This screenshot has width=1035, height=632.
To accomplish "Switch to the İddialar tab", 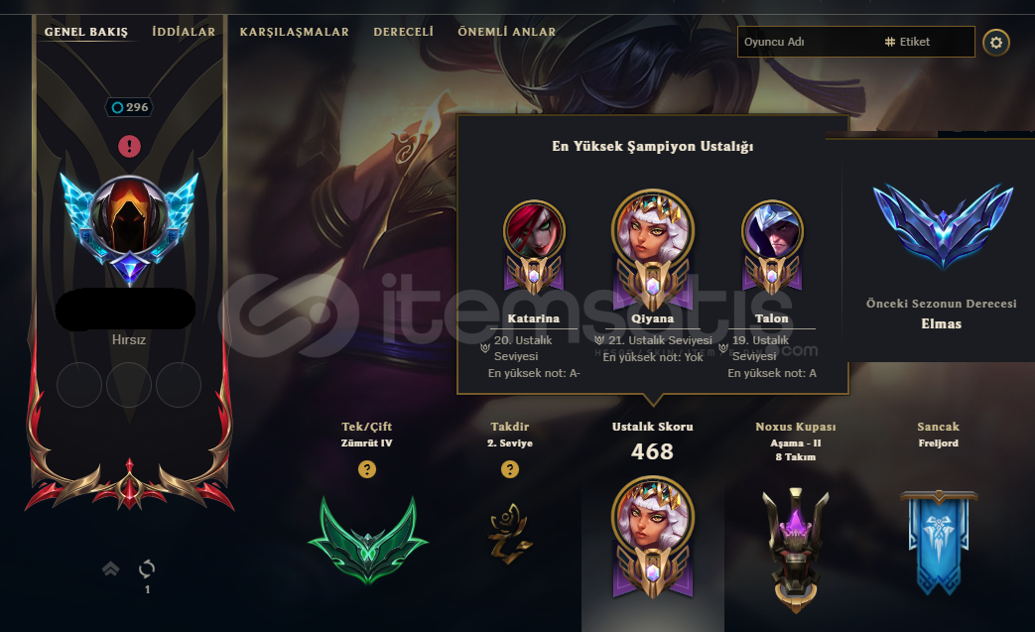I will 184,32.
